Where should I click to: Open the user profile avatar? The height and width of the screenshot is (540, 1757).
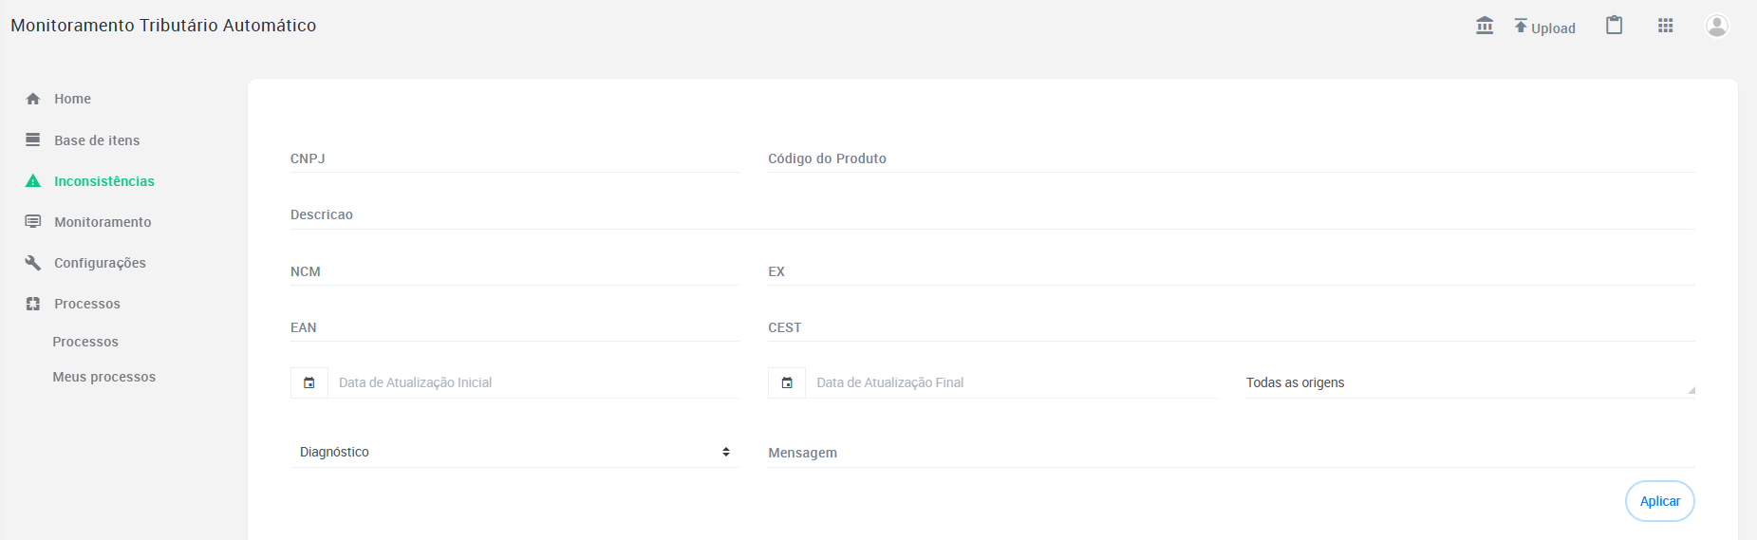[x=1716, y=26]
